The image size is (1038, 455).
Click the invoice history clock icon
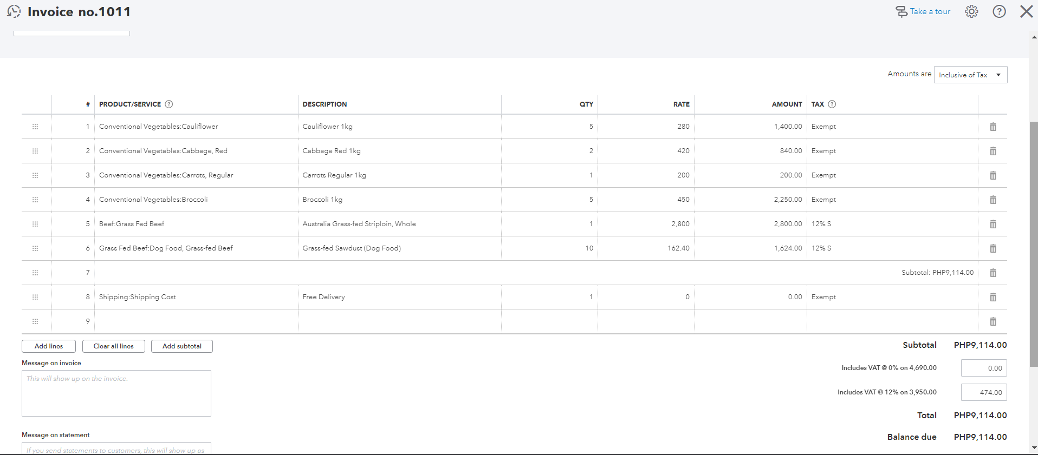14,11
